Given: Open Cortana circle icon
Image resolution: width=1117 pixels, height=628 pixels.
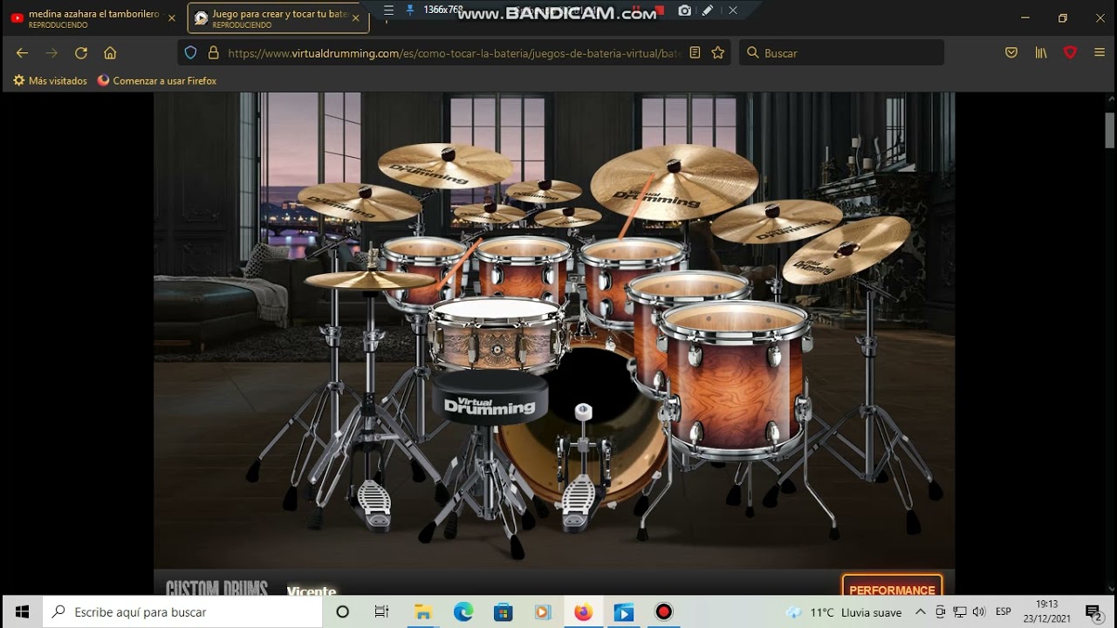Looking at the screenshot, I should (x=343, y=612).
